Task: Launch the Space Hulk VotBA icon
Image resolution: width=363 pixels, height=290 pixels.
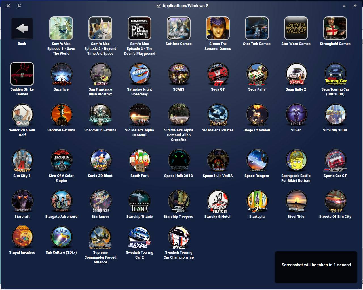Action: [218, 160]
